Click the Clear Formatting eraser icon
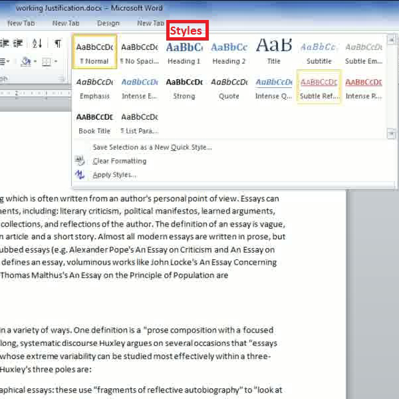The width and height of the screenshot is (399, 399). pos(80,161)
